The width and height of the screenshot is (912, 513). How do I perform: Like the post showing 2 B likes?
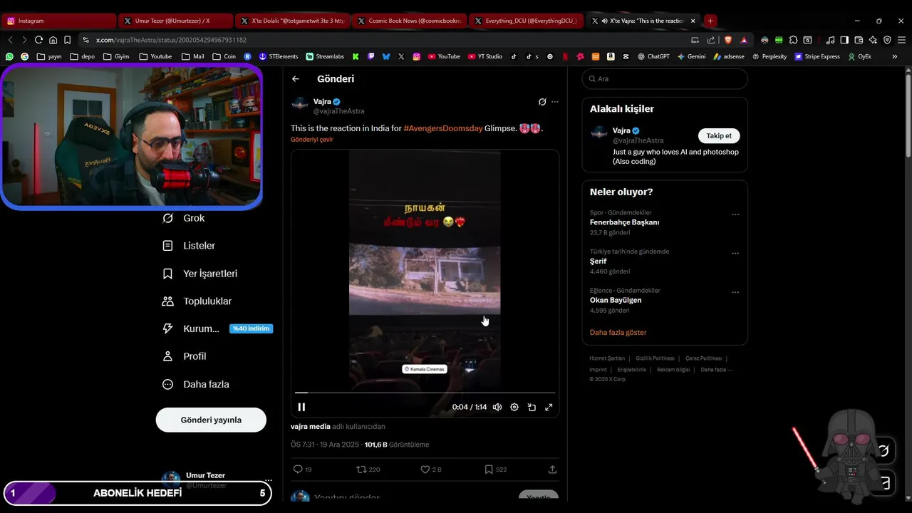click(x=430, y=470)
